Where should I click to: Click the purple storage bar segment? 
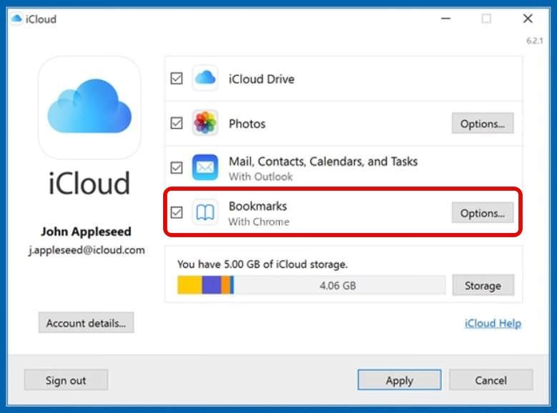[212, 285]
